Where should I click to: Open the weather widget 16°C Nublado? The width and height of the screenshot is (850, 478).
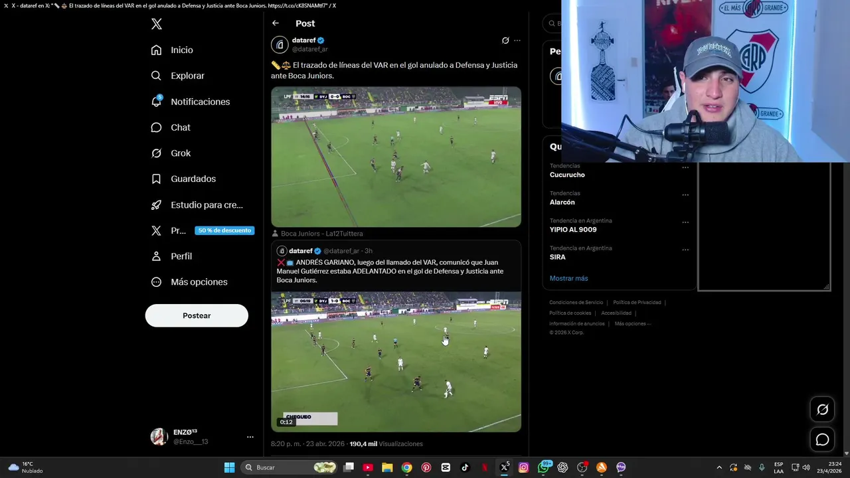pyautogui.click(x=25, y=467)
